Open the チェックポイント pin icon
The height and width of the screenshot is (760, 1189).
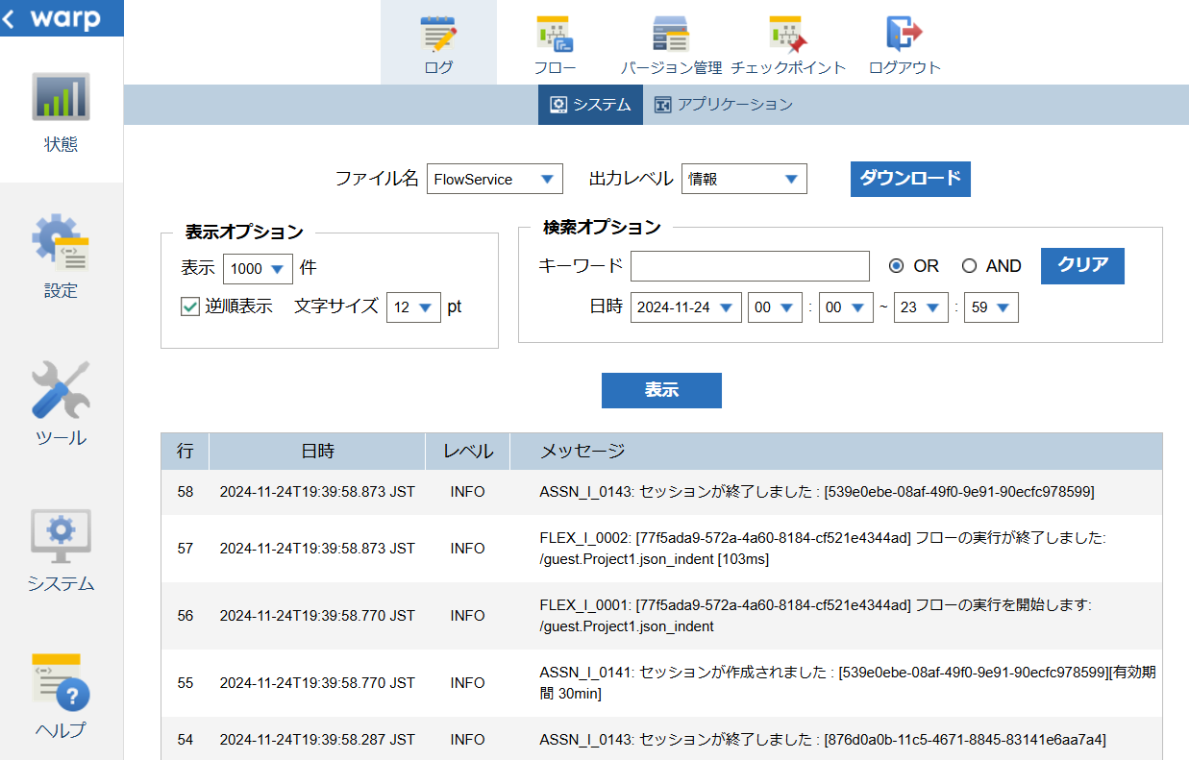[788, 33]
